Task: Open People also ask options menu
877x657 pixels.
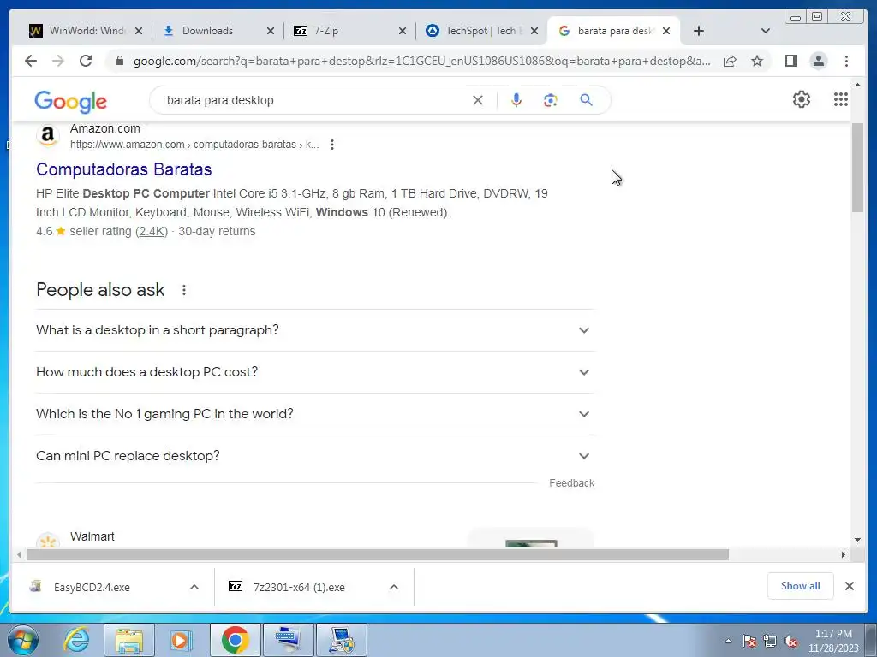Action: (x=184, y=290)
